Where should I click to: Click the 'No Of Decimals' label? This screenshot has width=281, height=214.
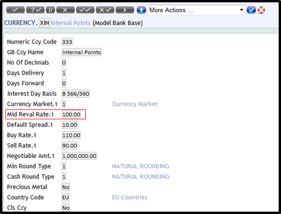coord(28,62)
